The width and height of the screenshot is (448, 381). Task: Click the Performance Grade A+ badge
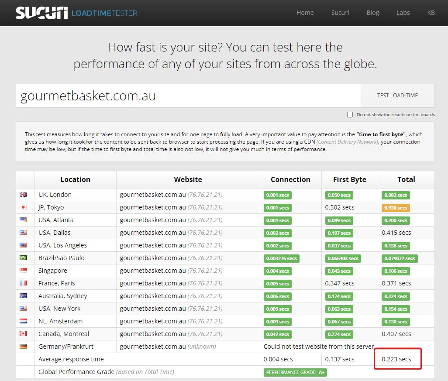pyautogui.click(x=295, y=372)
